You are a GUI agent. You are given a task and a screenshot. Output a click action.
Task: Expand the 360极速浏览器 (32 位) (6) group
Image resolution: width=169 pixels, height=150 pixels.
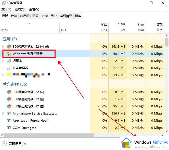point(3,47)
